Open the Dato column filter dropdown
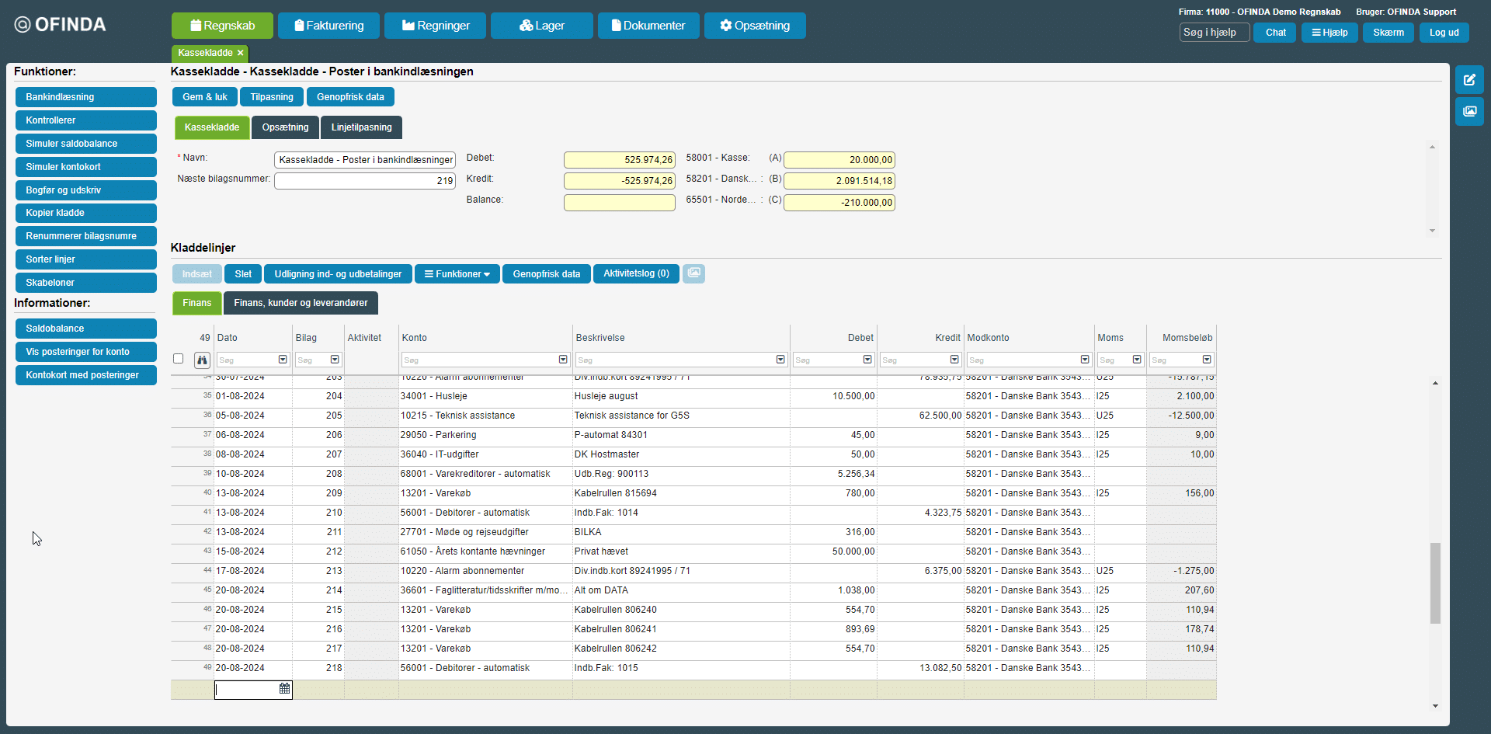 (283, 360)
